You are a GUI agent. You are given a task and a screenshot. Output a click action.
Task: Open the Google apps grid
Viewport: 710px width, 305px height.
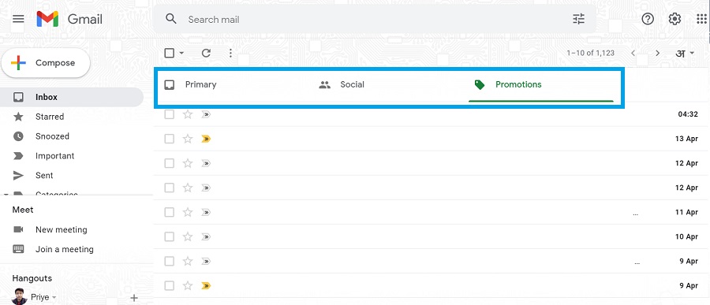coord(701,19)
